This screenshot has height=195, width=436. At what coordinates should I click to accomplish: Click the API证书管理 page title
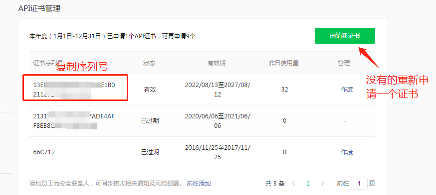(39, 8)
